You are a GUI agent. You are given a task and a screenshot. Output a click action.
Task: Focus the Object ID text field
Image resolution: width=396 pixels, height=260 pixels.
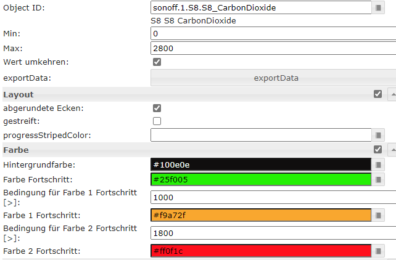pyautogui.click(x=260, y=8)
